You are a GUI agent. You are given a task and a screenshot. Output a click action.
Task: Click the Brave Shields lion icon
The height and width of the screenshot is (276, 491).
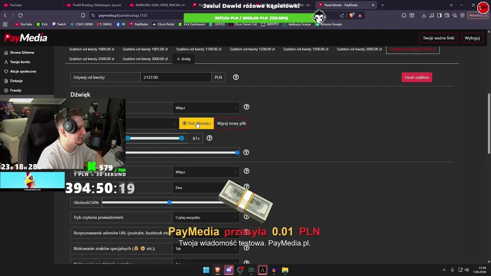tap(351, 15)
